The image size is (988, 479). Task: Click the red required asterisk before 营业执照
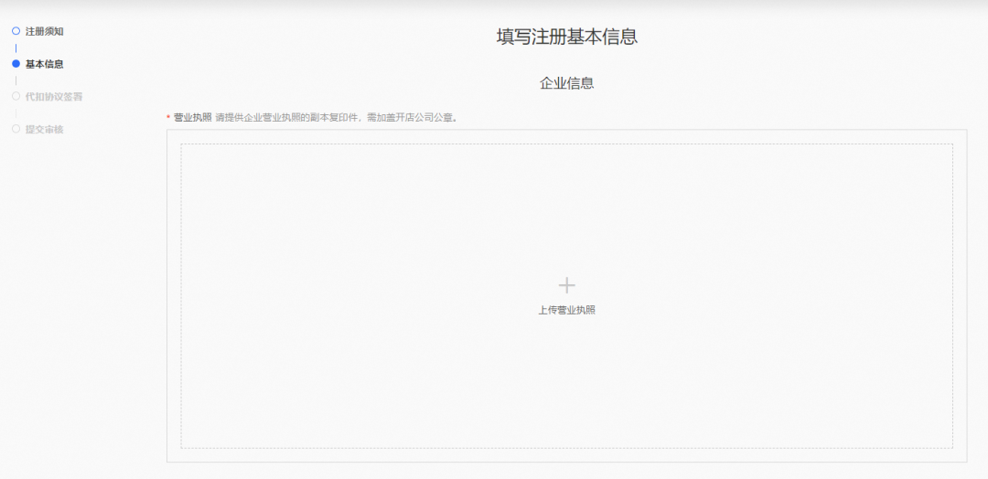click(168, 118)
